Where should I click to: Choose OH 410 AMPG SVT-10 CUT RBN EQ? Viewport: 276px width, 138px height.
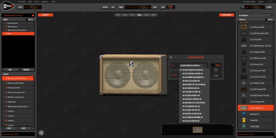point(194,84)
